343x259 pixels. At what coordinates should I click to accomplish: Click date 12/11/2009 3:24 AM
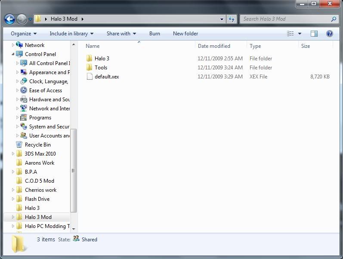pos(220,68)
